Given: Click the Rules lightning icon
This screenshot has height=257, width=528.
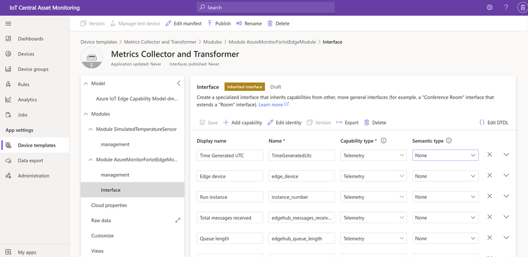Looking at the screenshot, I should click(x=8, y=84).
